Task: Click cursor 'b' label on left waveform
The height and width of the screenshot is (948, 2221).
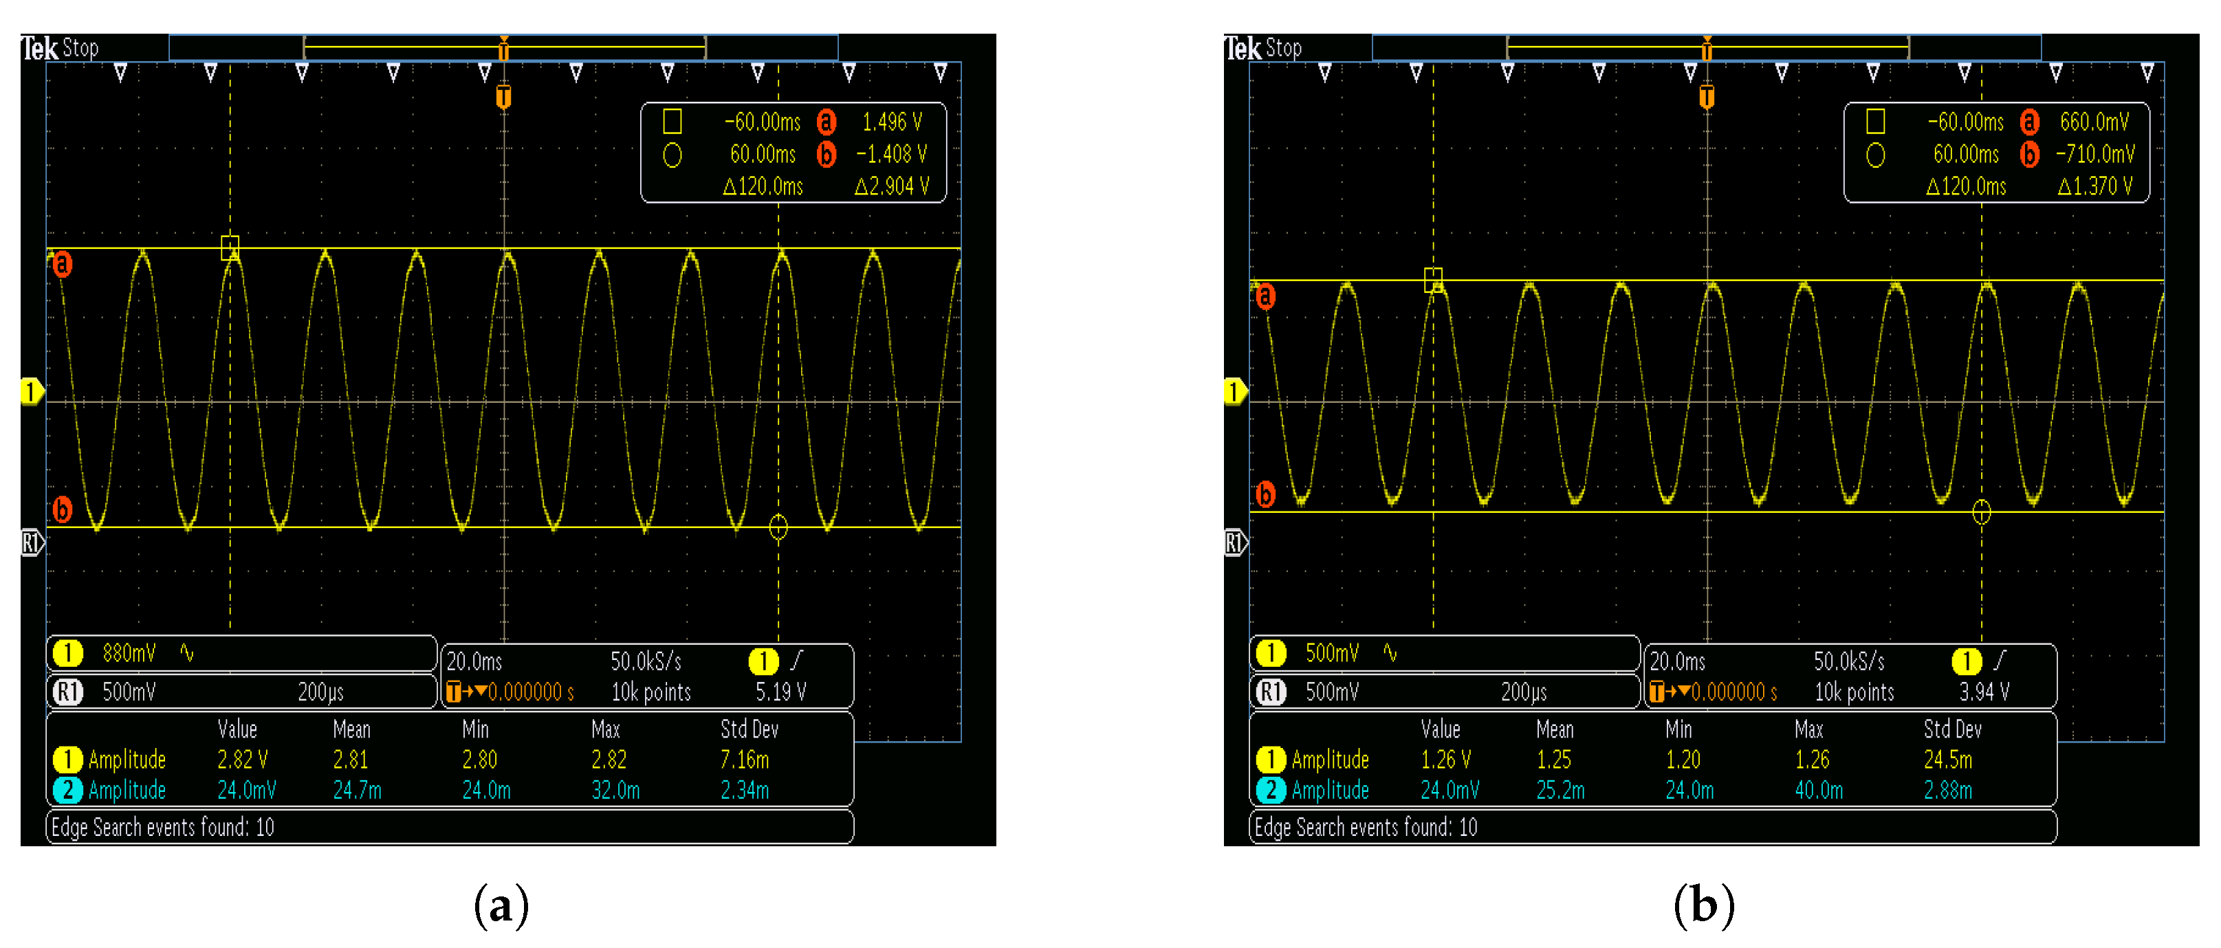Action: 62,509
